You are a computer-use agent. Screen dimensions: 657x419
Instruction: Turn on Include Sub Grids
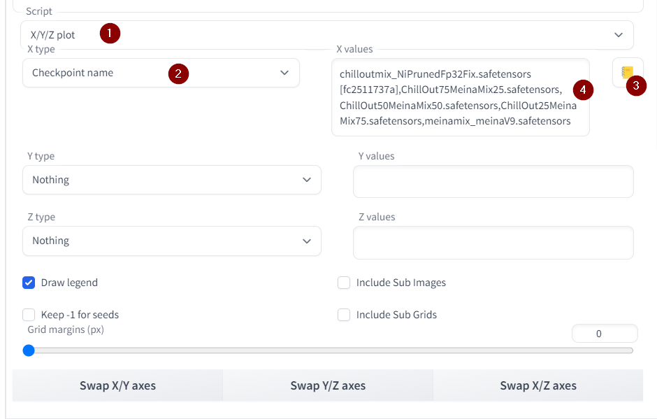point(344,315)
